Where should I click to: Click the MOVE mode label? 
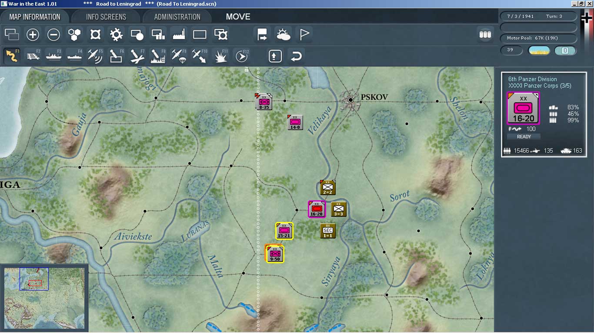pos(238,17)
